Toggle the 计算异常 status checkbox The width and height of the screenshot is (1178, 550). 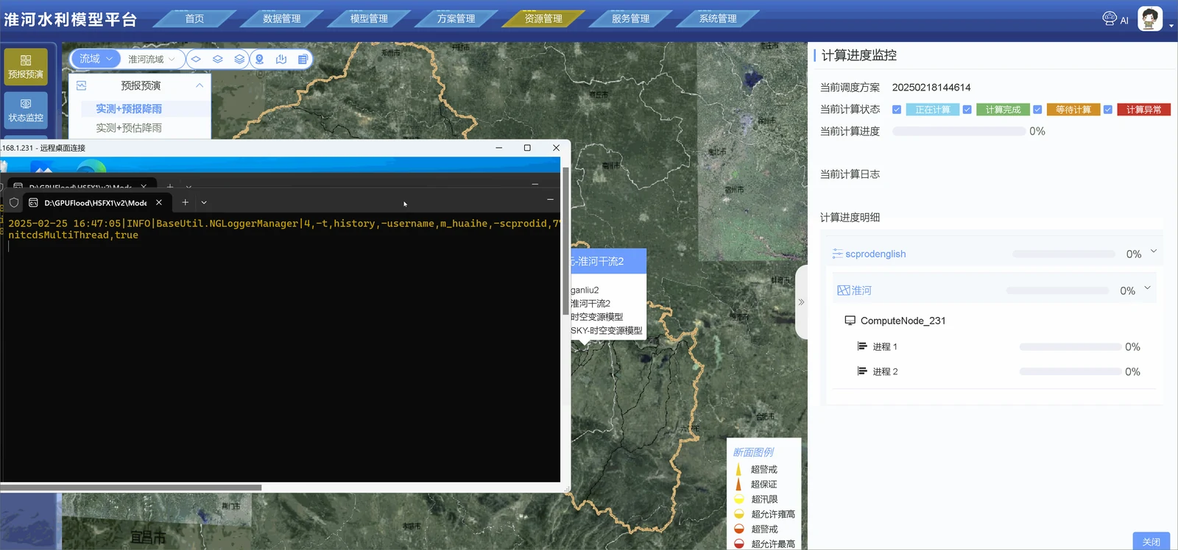1108,110
